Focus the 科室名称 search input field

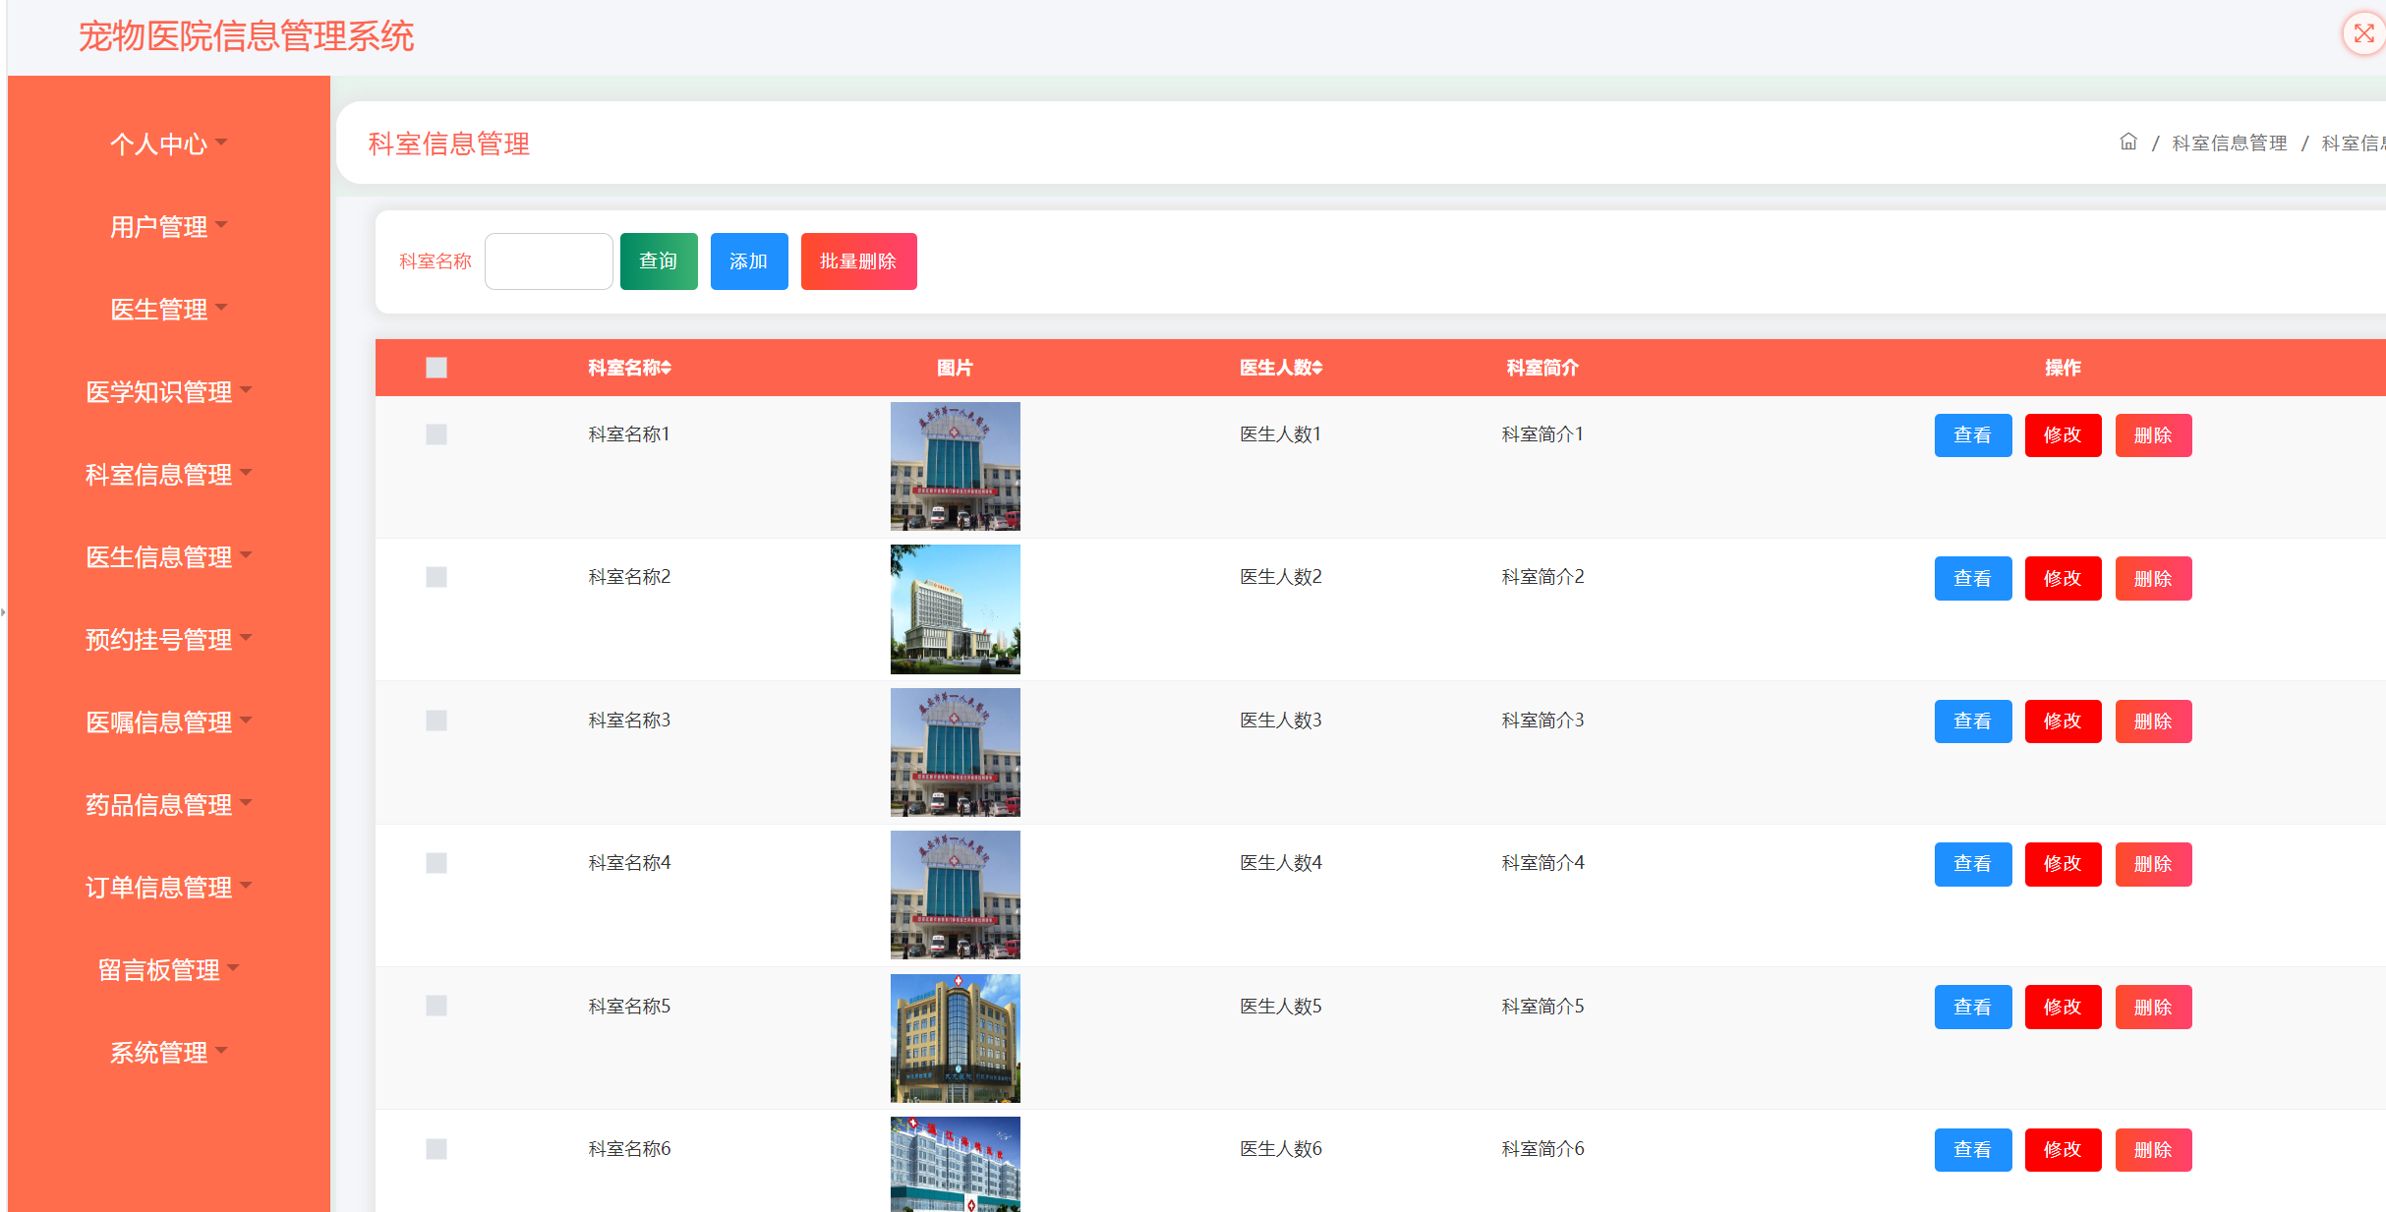pyautogui.click(x=549, y=261)
